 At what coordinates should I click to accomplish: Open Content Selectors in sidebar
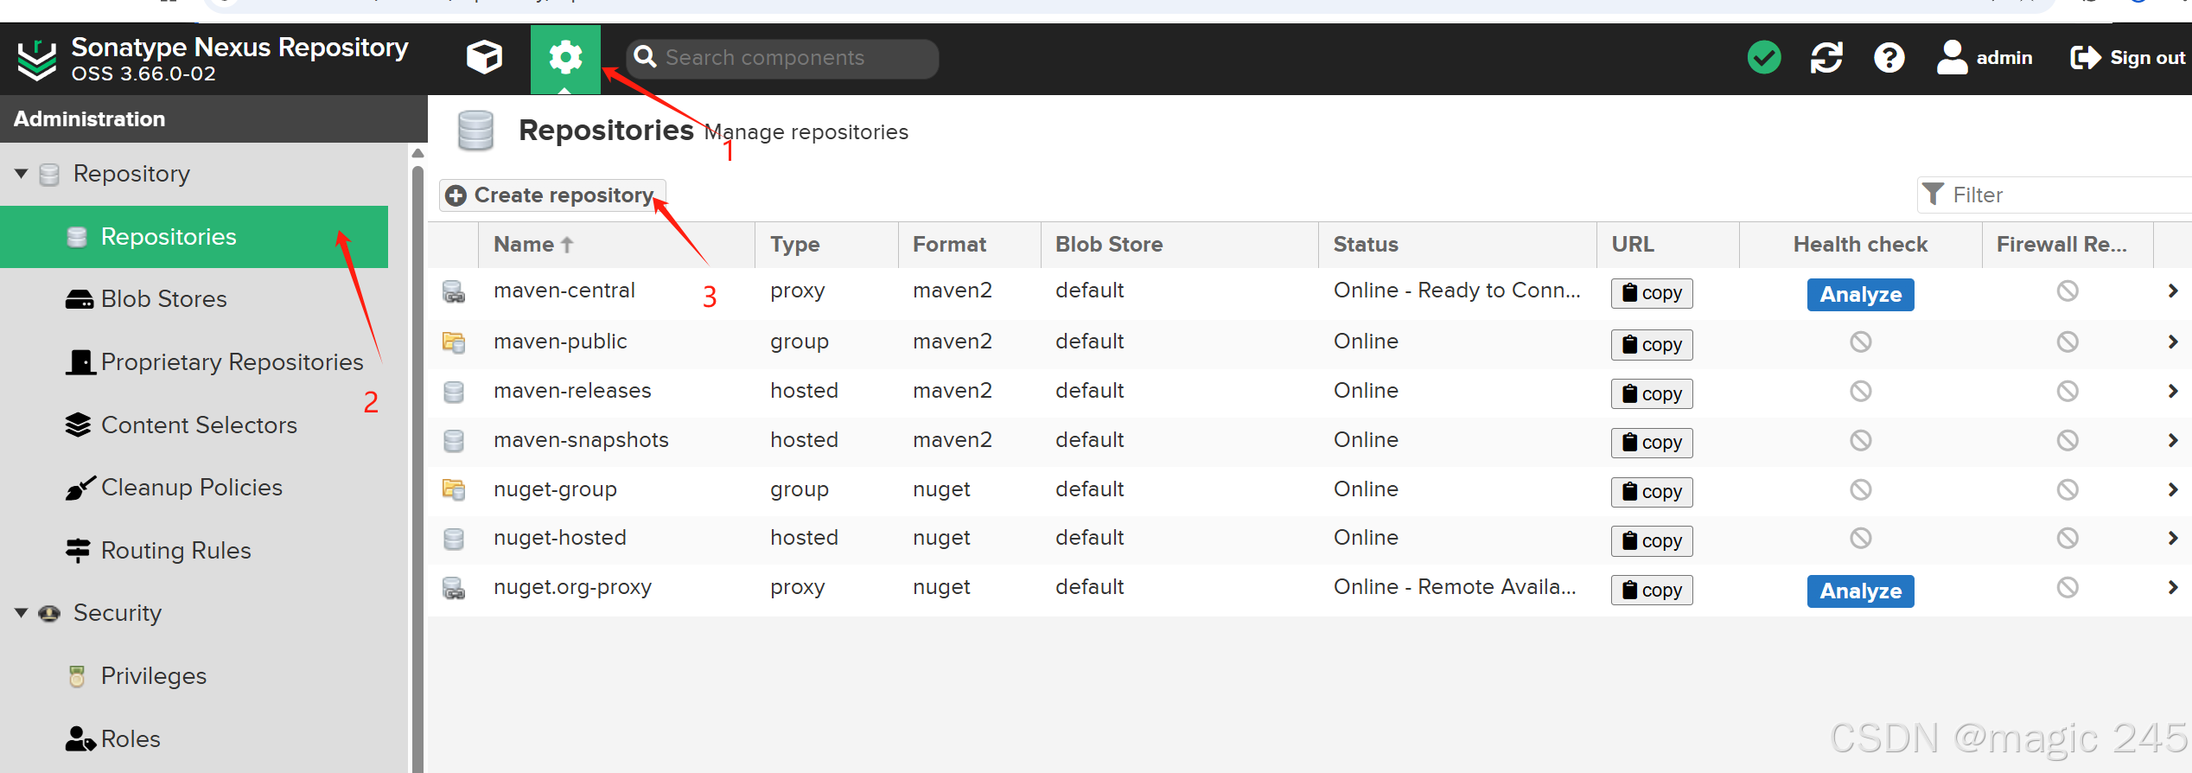[x=199, y=425]
